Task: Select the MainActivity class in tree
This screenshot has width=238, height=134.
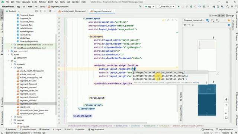Action: tap(25, 35)
